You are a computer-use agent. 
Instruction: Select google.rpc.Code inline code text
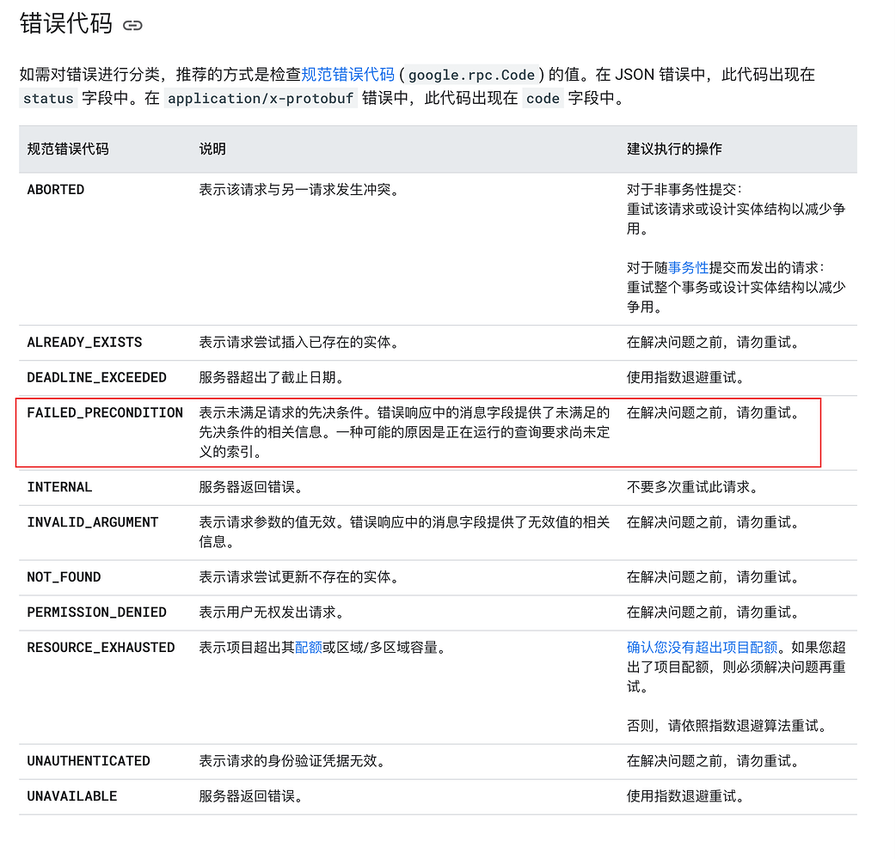pos(471,75)
